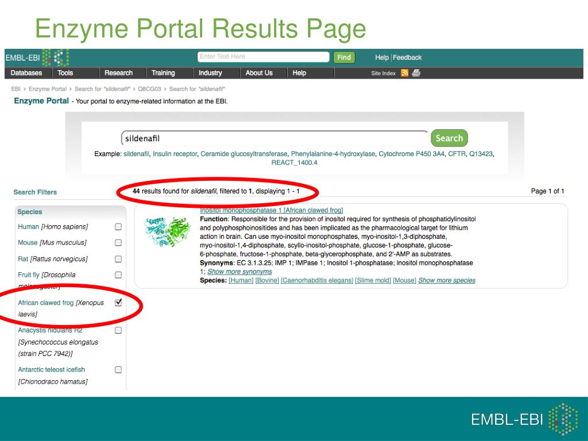Screen dimensions: 588x441
Task: Click the Mouse [Mus musculus] filter label
Action: click(x=52, y=243)
